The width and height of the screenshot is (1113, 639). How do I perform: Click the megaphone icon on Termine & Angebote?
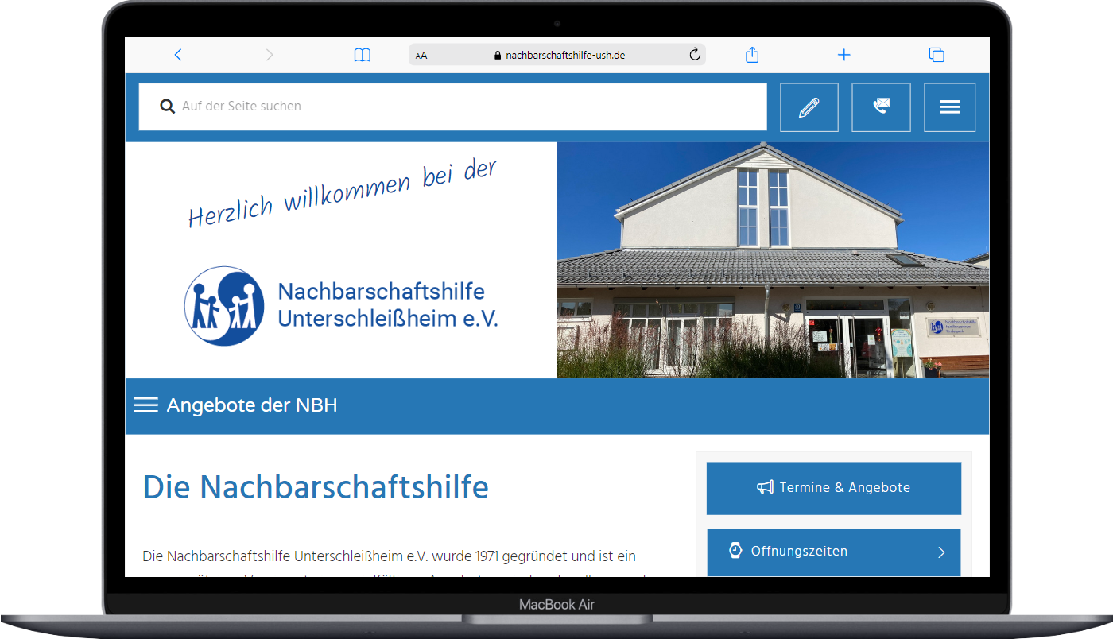click(765, 487)
